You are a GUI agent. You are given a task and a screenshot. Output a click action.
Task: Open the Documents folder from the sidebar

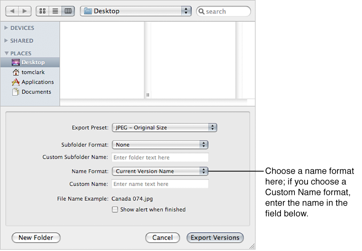(35, 92)
